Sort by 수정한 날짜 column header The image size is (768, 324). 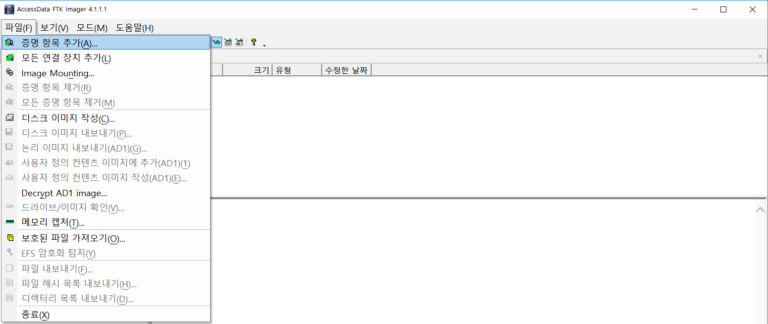click(346, 70)
